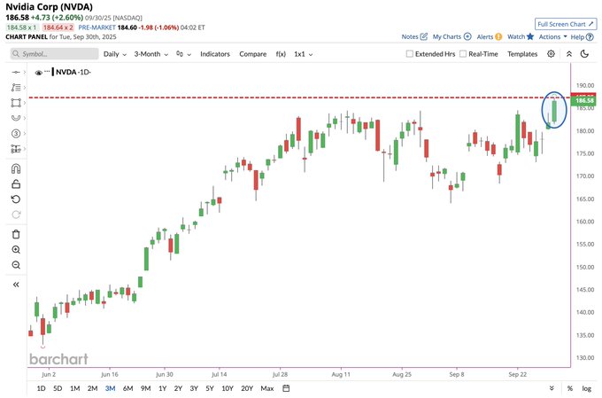The image size is (602, 398).
Task: Click the trash can delete drawings icon
Action: tap(16, 234)
